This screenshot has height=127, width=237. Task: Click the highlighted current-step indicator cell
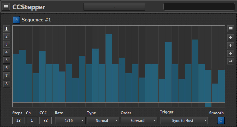208,105
